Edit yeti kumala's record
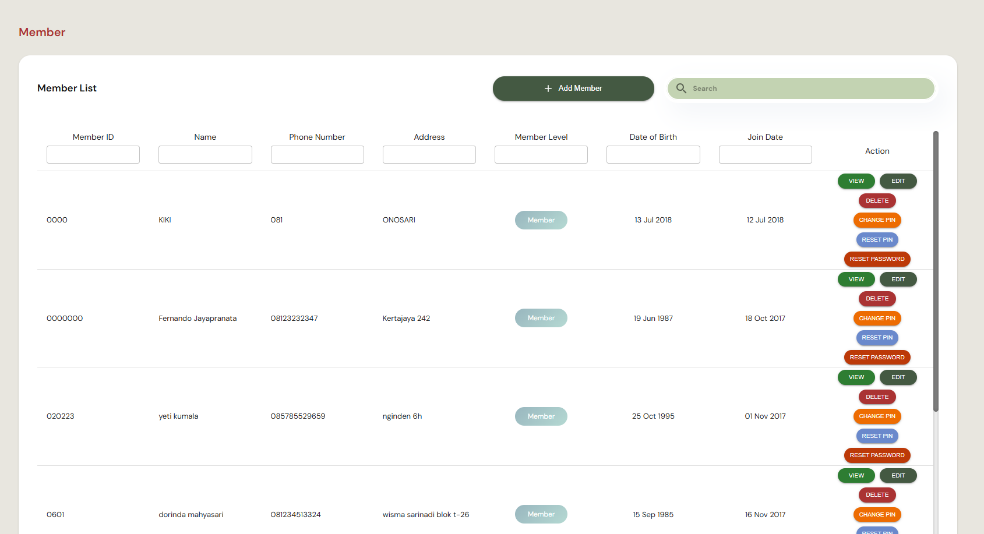The image size is (984, 534). [x=898, y=377]
